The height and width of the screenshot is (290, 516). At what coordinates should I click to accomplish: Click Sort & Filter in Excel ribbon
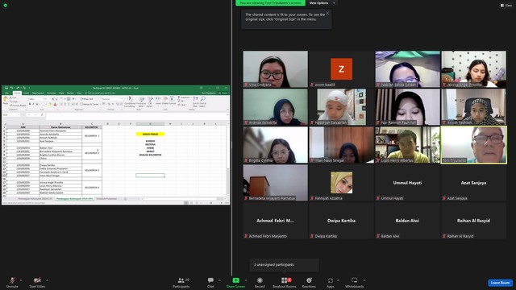195,101
